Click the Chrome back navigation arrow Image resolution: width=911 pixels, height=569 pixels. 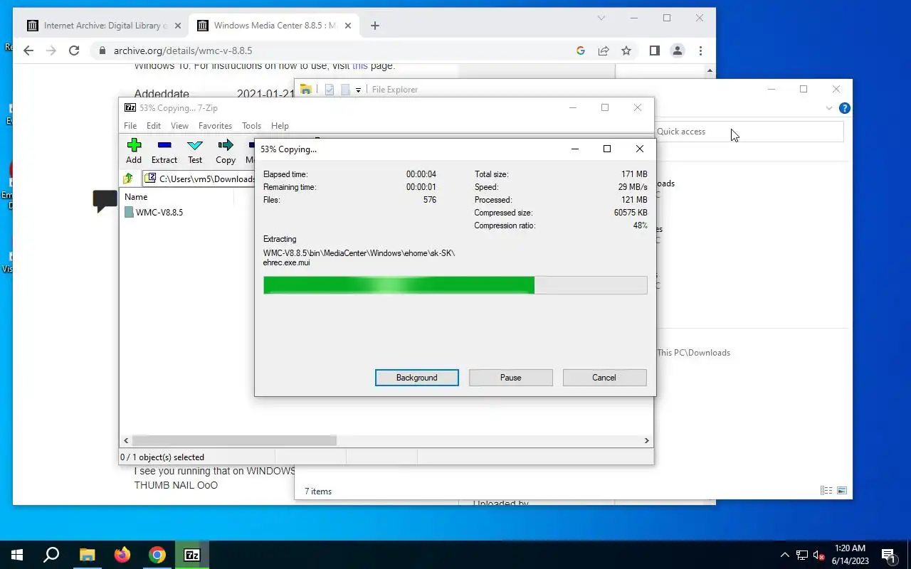[28, 50]
